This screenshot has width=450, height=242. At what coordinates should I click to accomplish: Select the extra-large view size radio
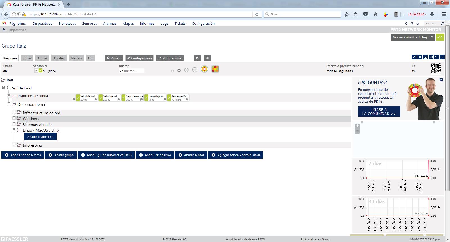195,70
